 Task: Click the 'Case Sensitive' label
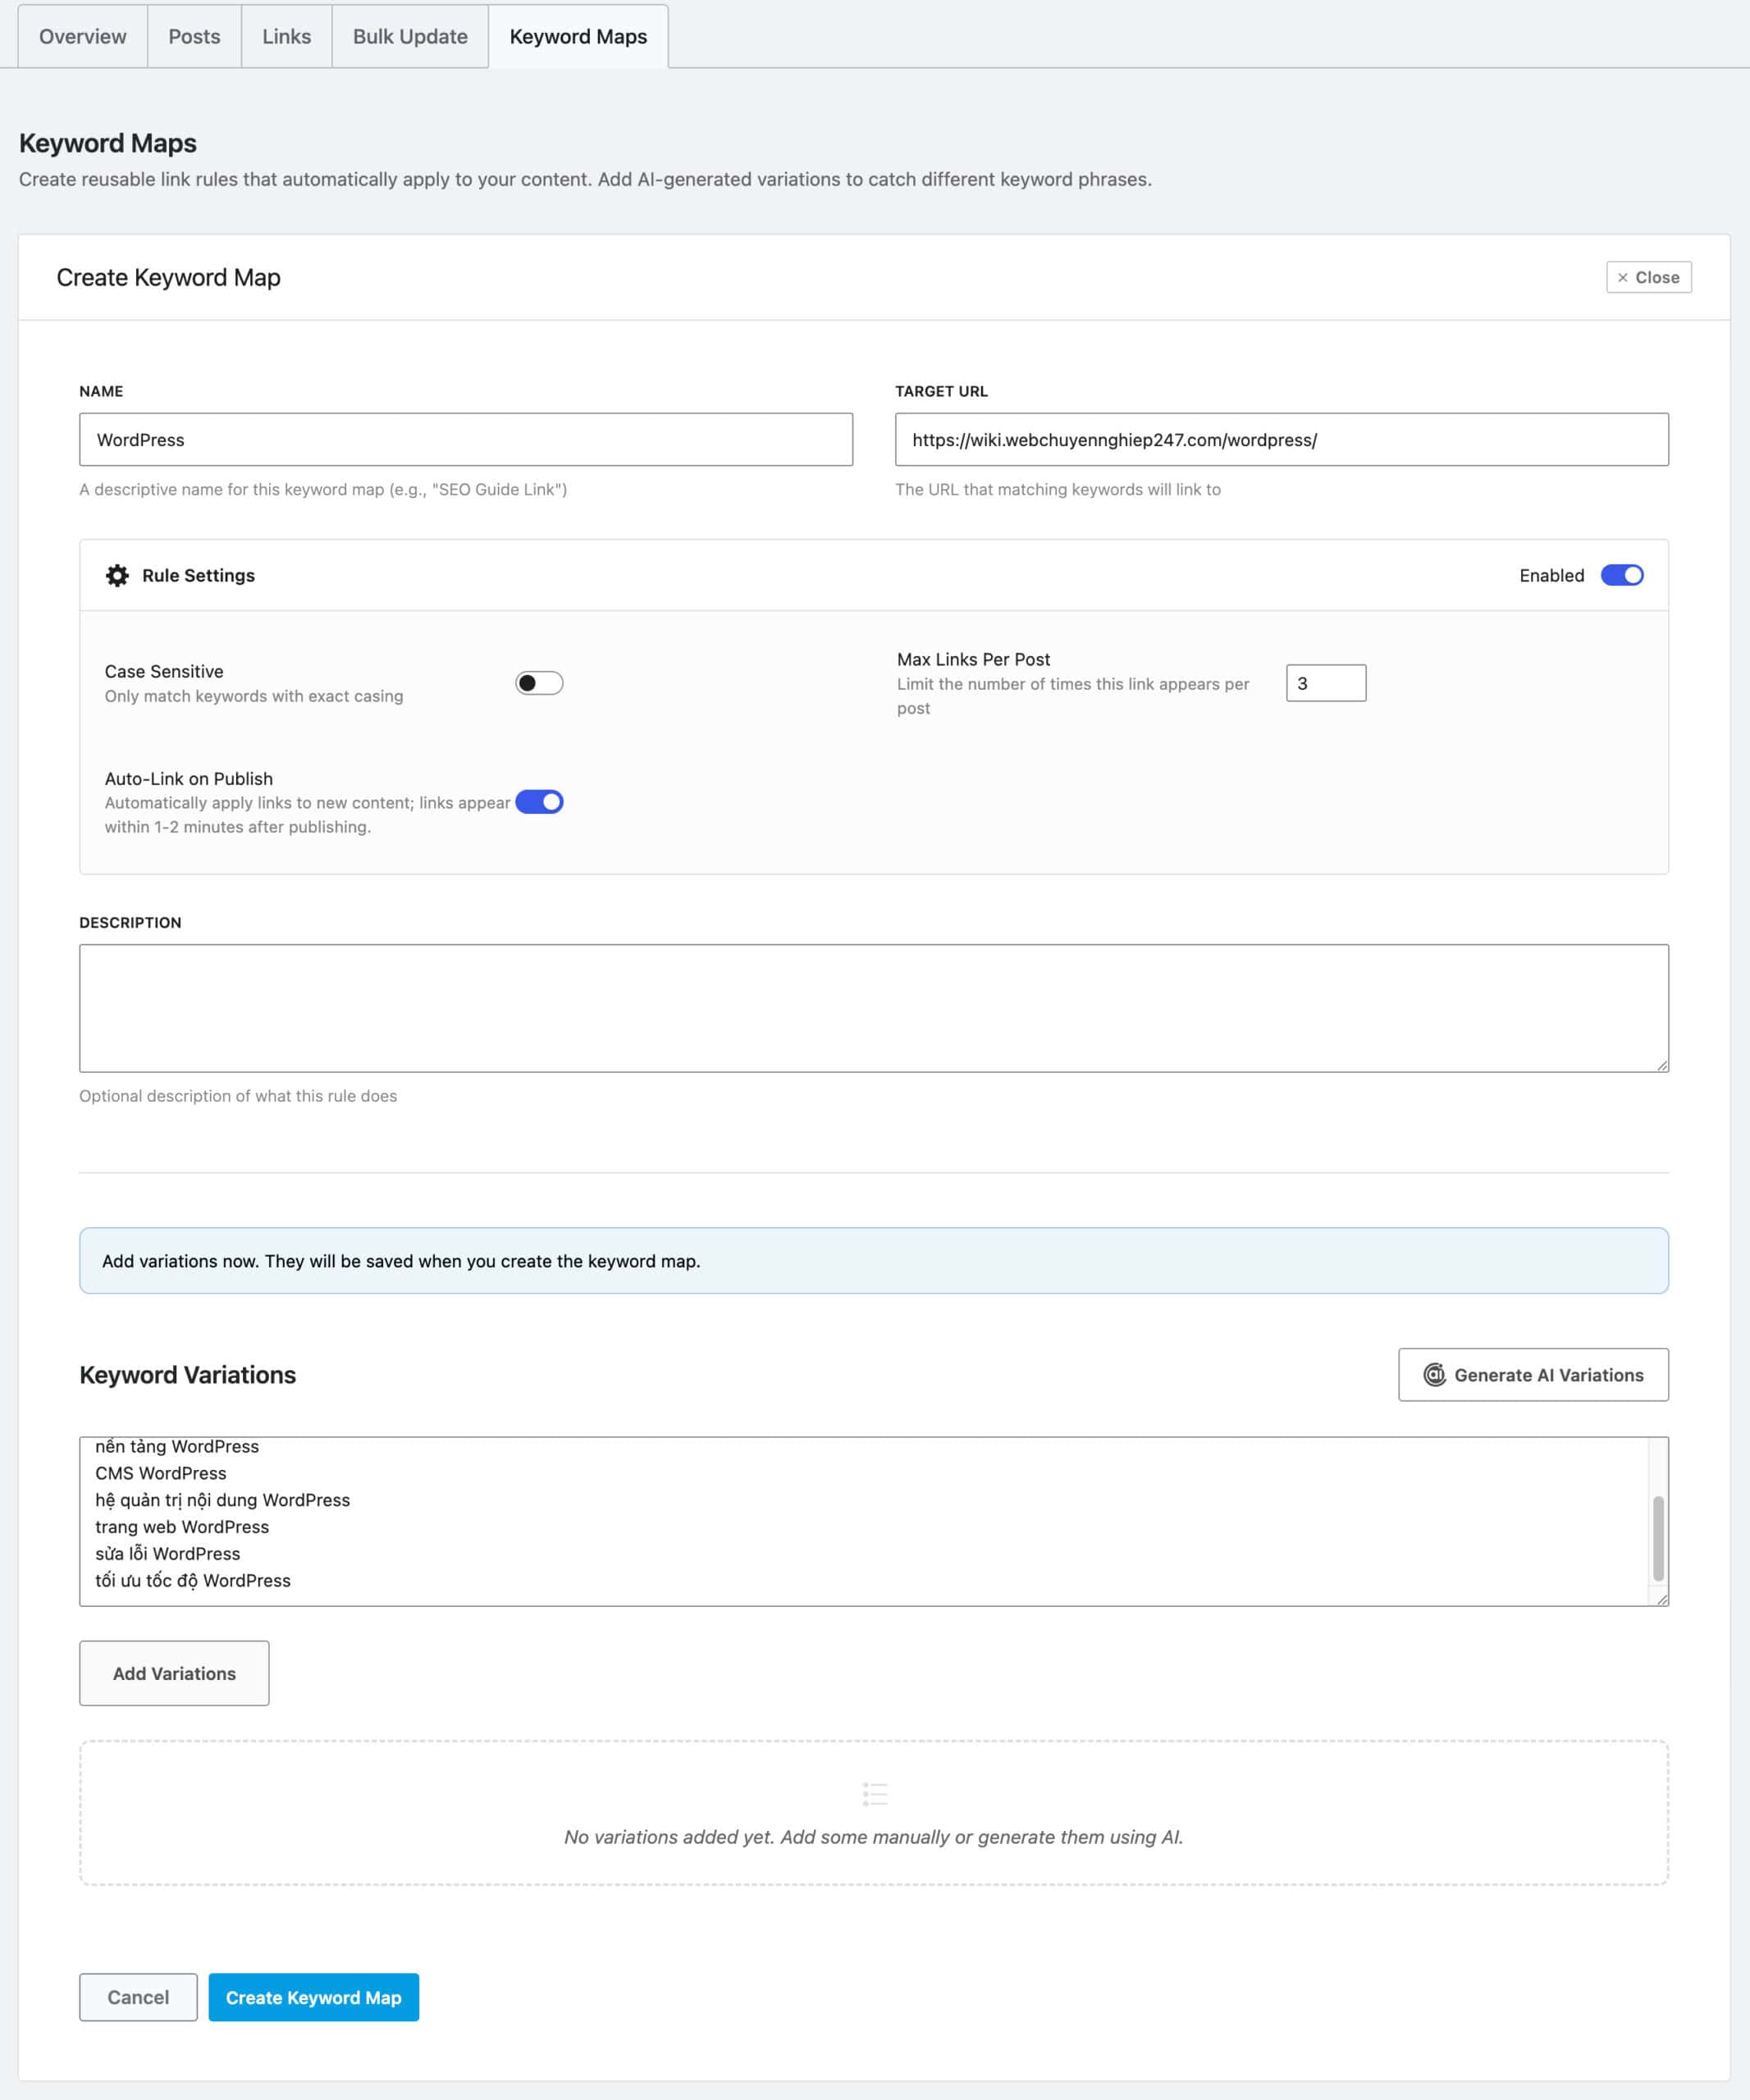tap(164, 671)
